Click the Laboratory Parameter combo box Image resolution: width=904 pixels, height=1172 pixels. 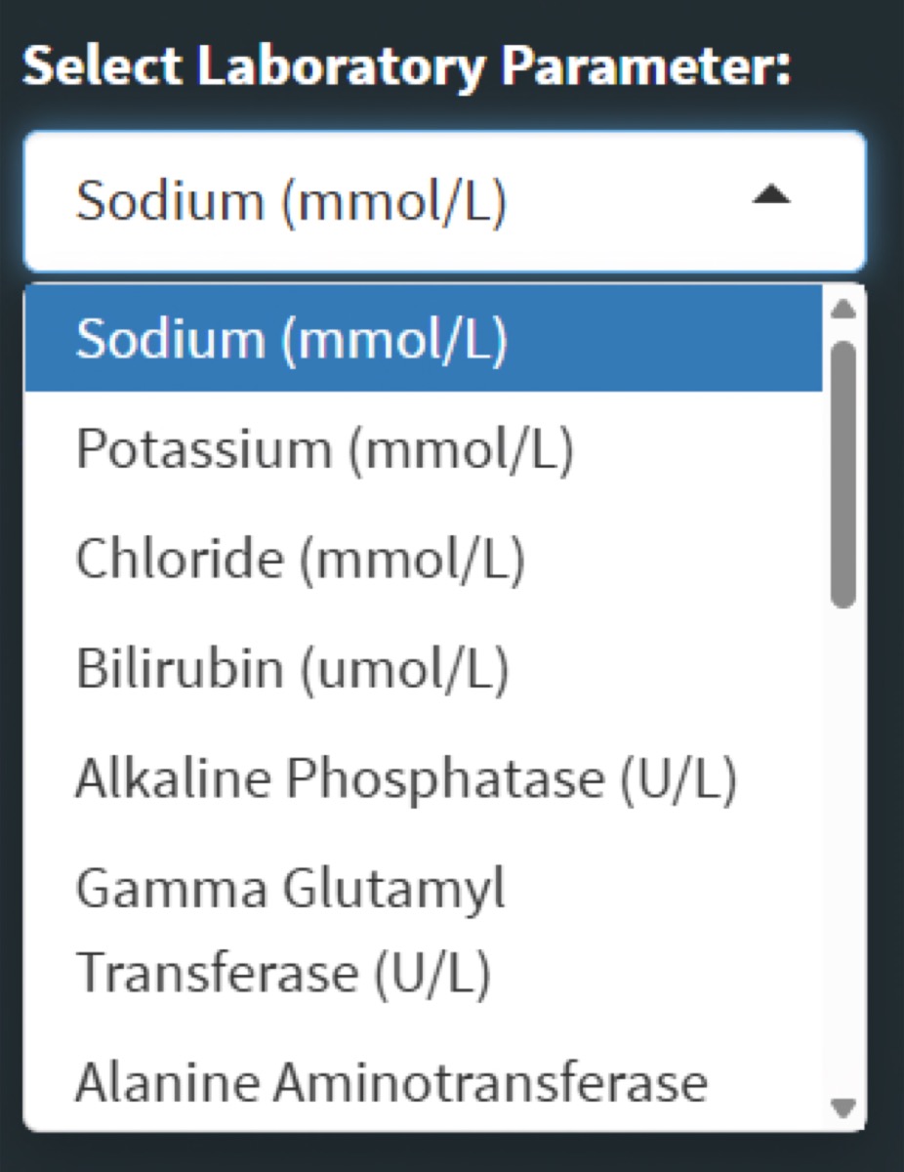444,200
